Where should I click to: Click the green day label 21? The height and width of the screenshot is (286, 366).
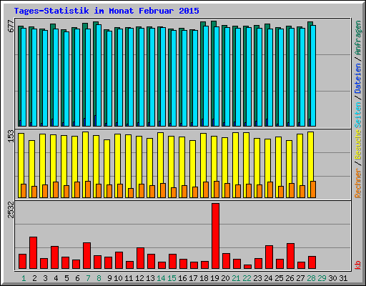236,278
